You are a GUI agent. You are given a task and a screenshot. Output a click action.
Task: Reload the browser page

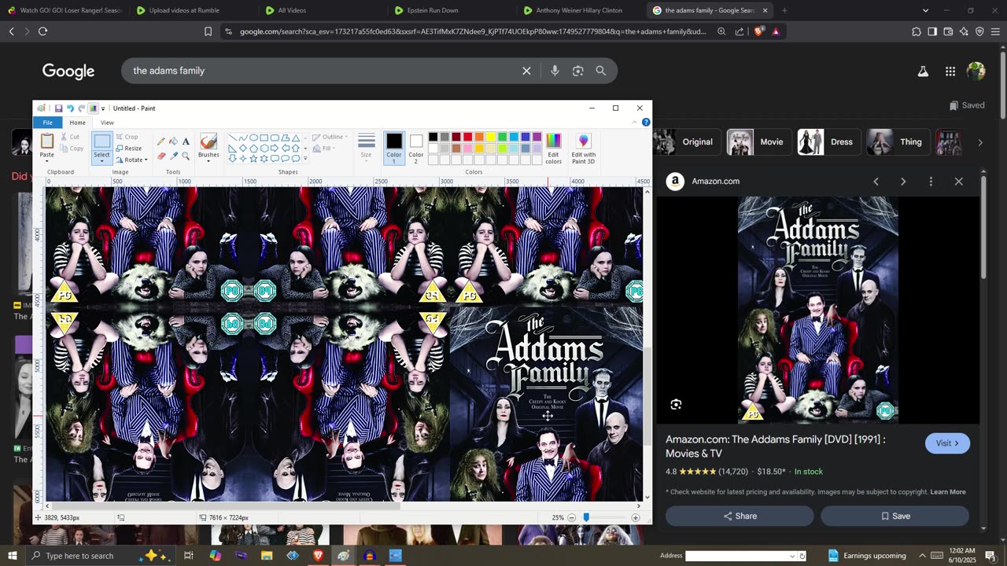42,31
